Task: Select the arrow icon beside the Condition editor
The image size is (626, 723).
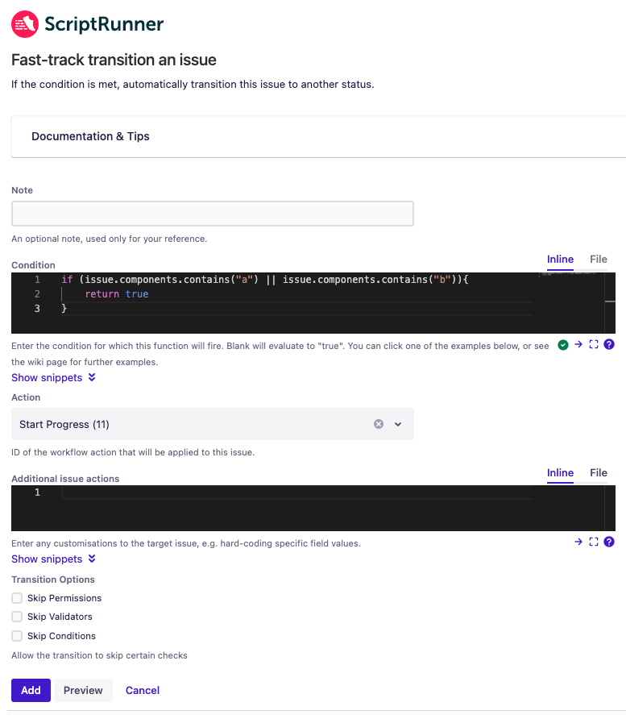Action: point(578,344)
